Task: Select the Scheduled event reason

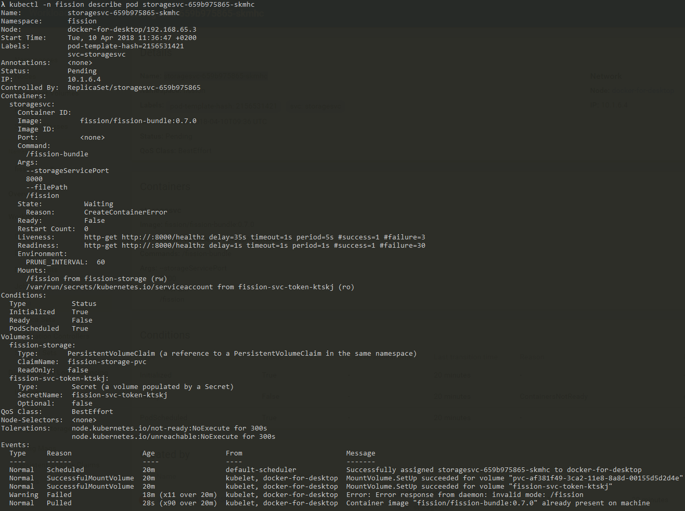Action: click(66, 469)
